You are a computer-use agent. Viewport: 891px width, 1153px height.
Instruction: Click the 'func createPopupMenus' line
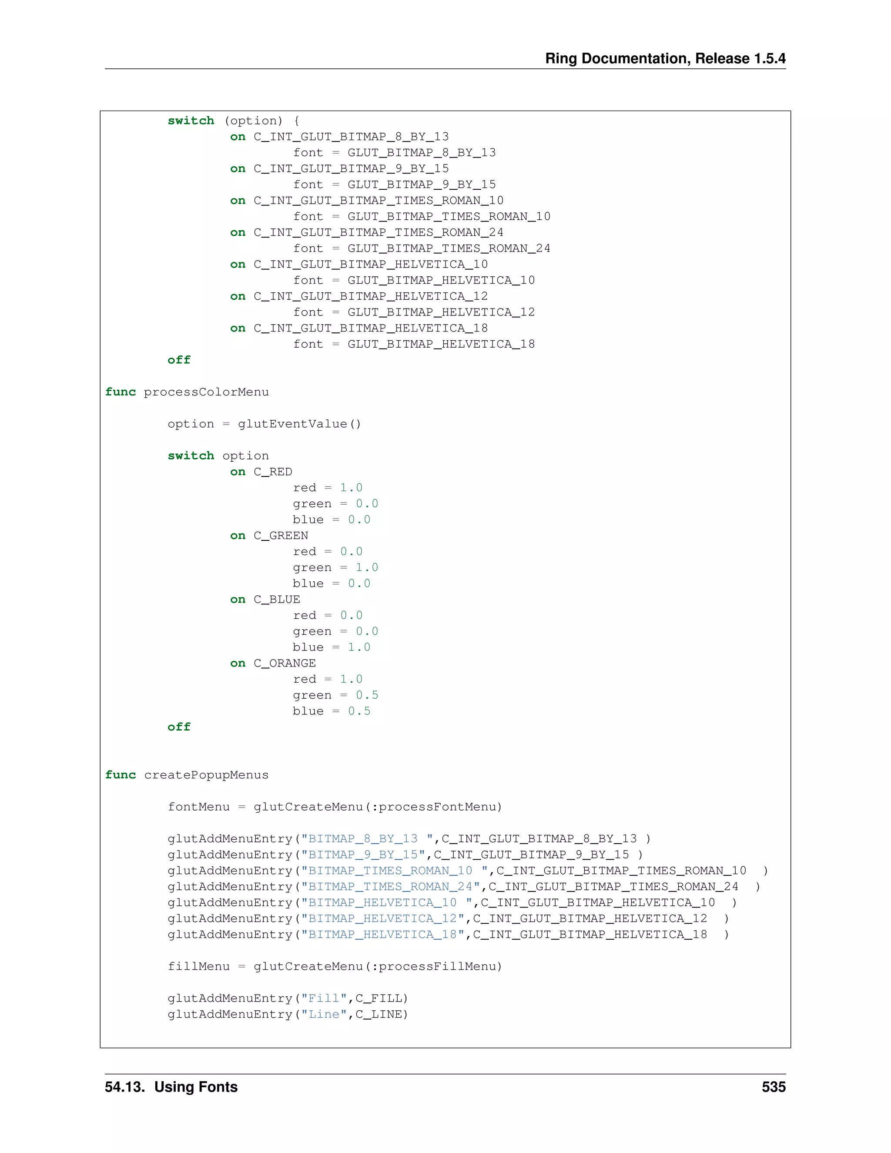(x=187, y=774)
